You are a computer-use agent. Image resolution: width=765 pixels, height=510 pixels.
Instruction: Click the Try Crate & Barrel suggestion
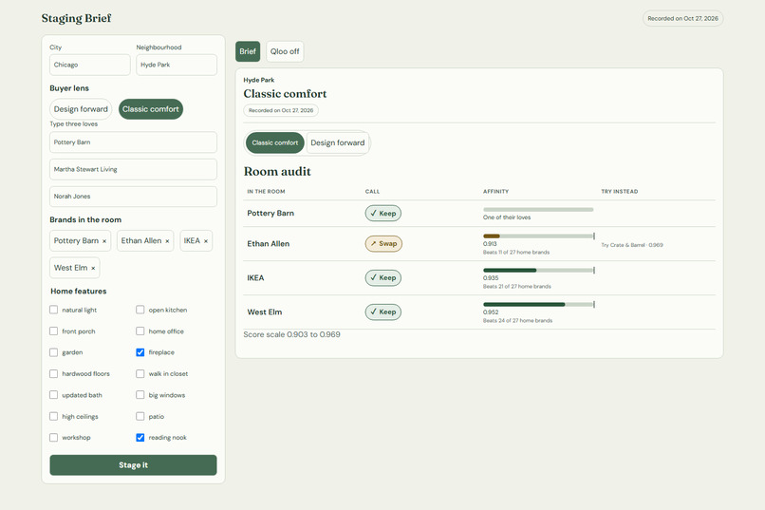[x=632, y=245]
